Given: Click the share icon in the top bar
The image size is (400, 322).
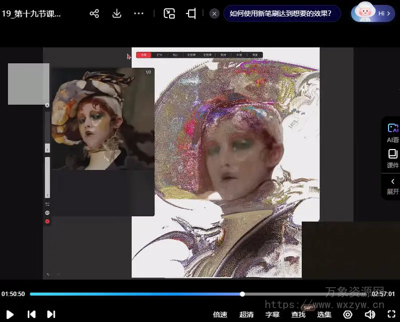Looking at the screenshot, I should [x=94, y=13].
